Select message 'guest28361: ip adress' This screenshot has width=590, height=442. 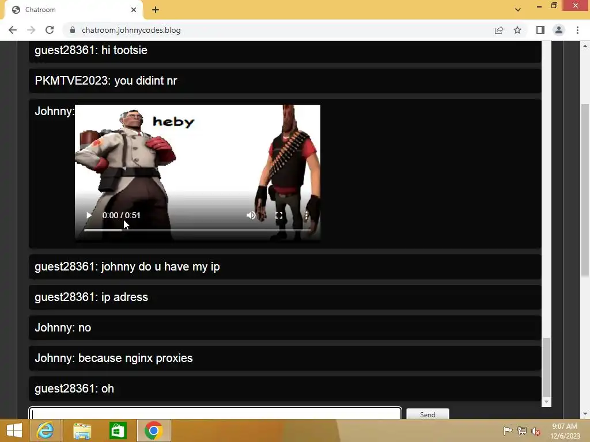pyautogui.click(x=285, y=297)
